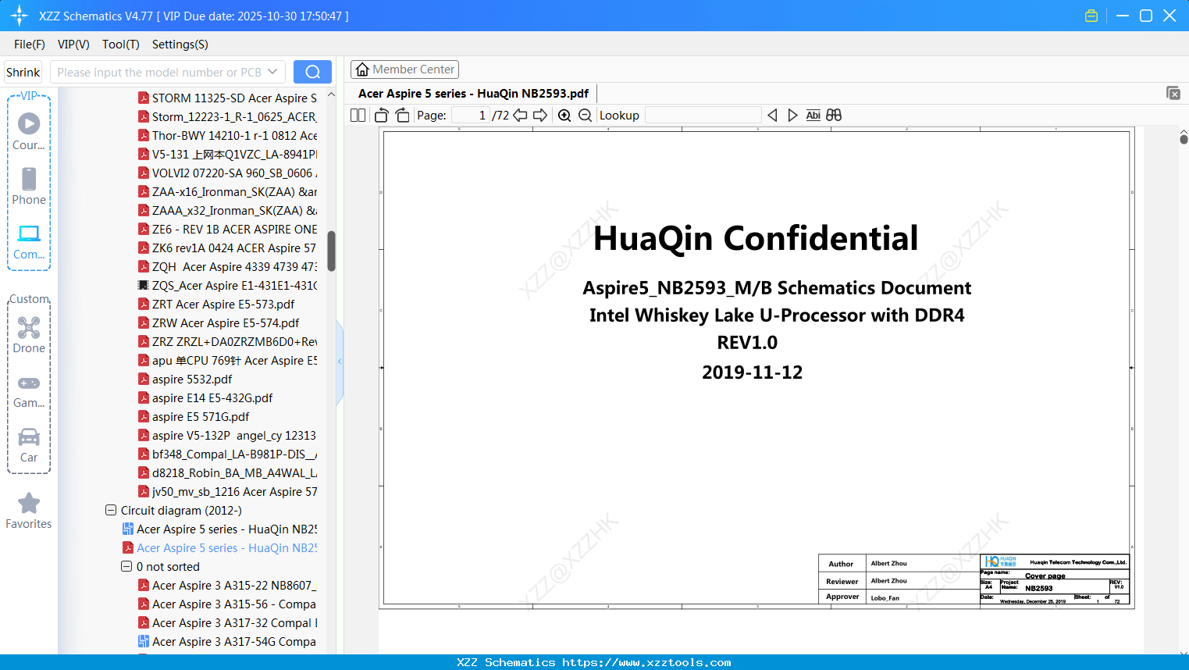The image size is (1189, 670).
Task: Toggle two-page view layout icon
Action: click(x=358, y=116)
